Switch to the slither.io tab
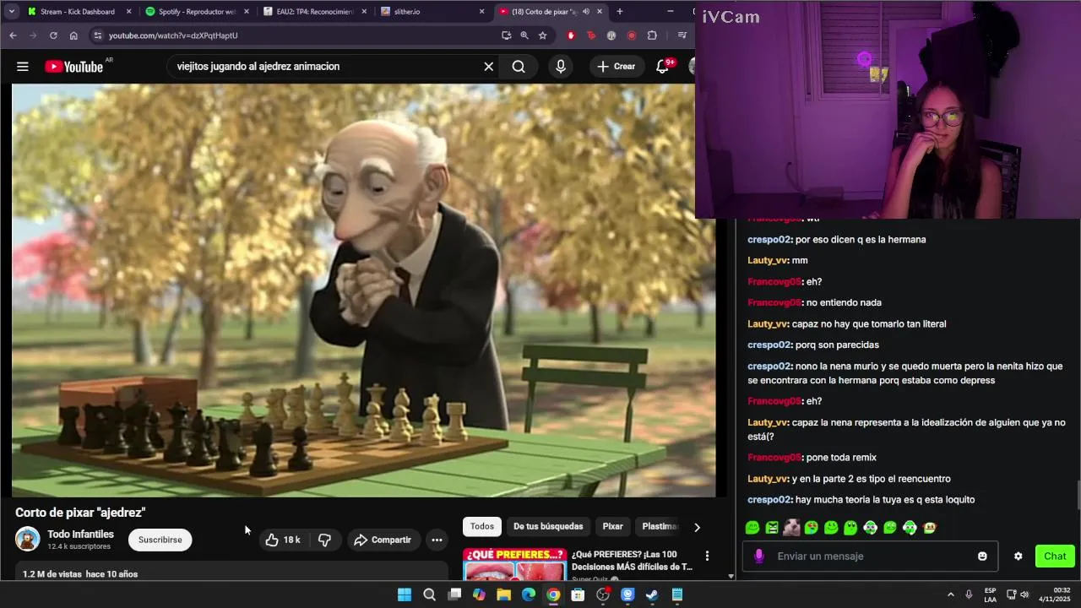The image size is (1081, 608). point(431,12)
